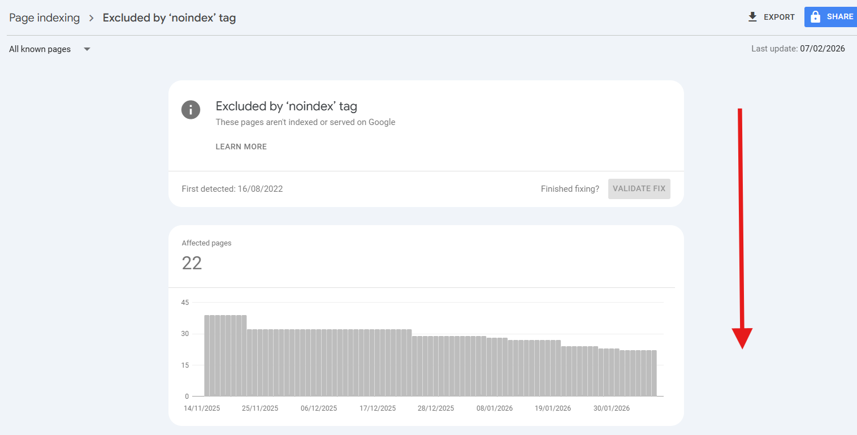857x435 pixels.
Task: Expand the page filter selector
Action: pyautogui.click(x=51, y=49)
